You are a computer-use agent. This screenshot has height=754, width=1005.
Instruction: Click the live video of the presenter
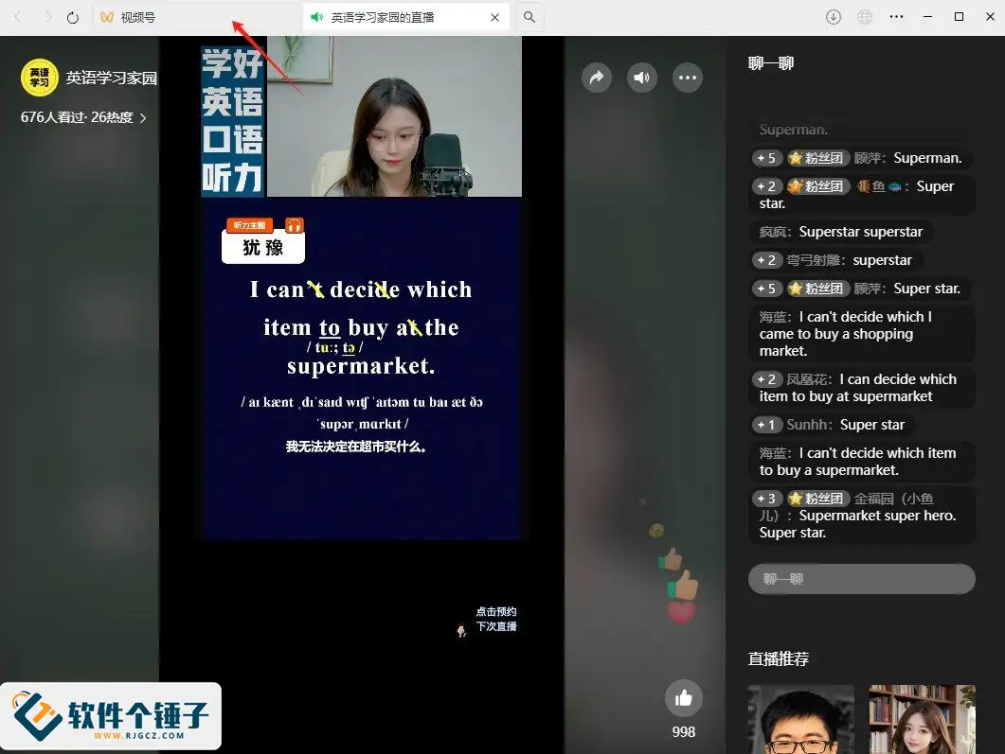394,116
